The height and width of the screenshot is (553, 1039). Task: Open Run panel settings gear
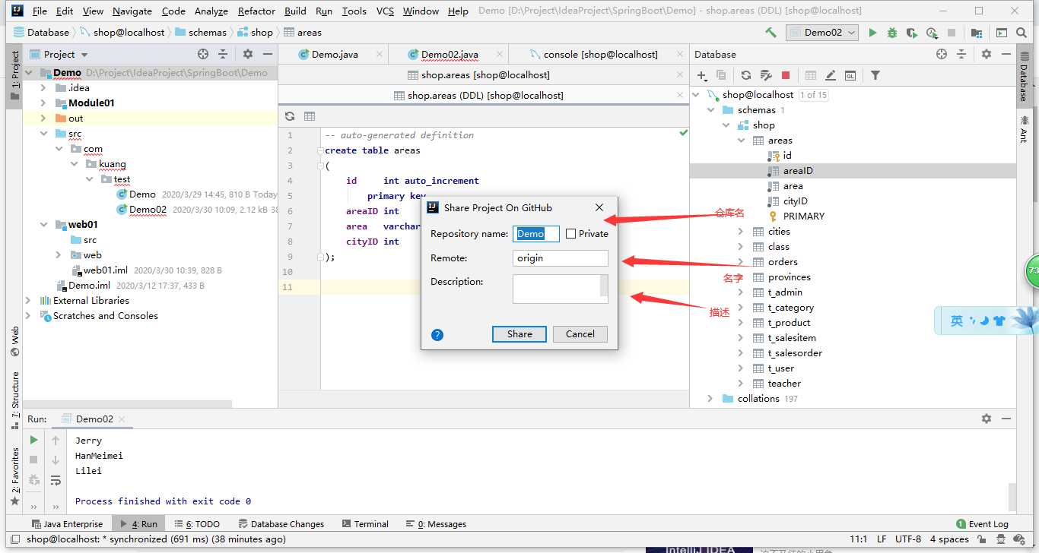click(x=987, y=419)
